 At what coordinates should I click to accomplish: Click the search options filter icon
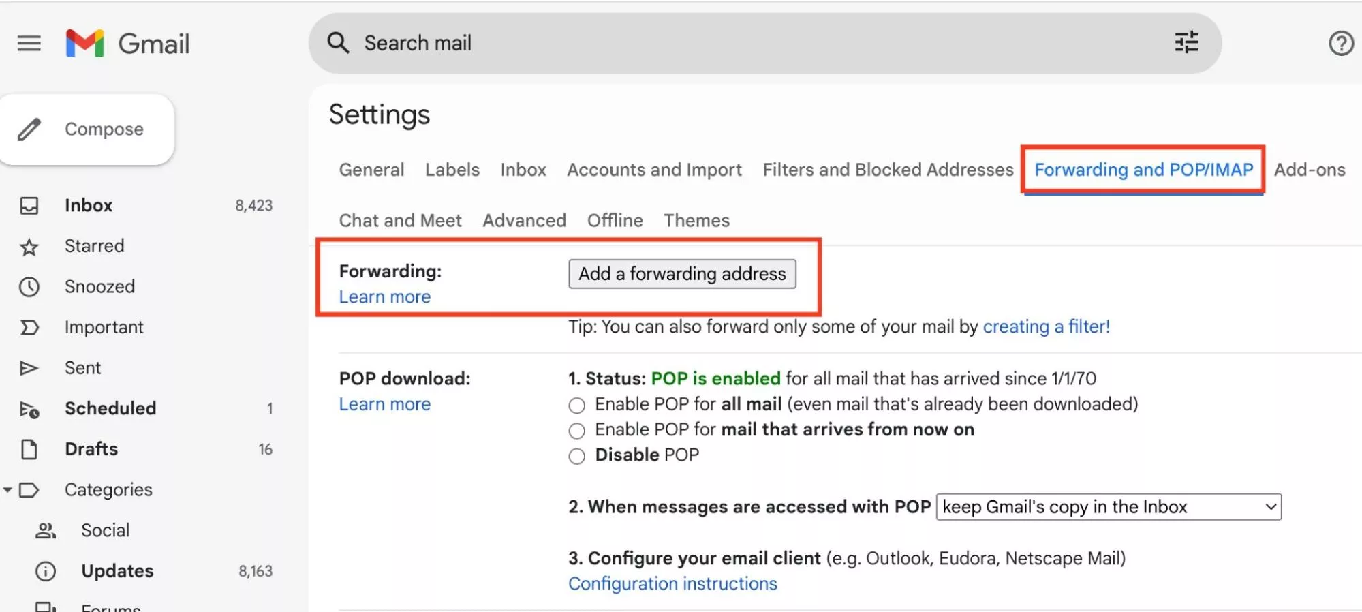[x=1186, y=43]
